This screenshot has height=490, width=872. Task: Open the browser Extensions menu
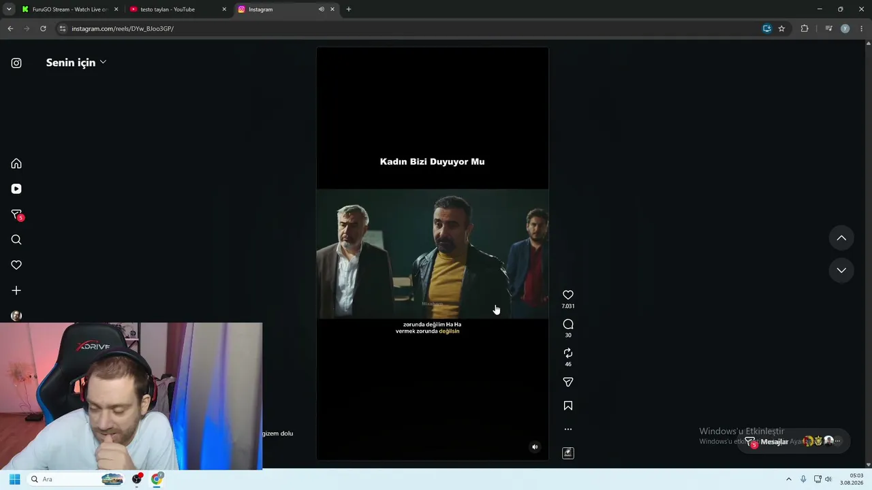805,29
